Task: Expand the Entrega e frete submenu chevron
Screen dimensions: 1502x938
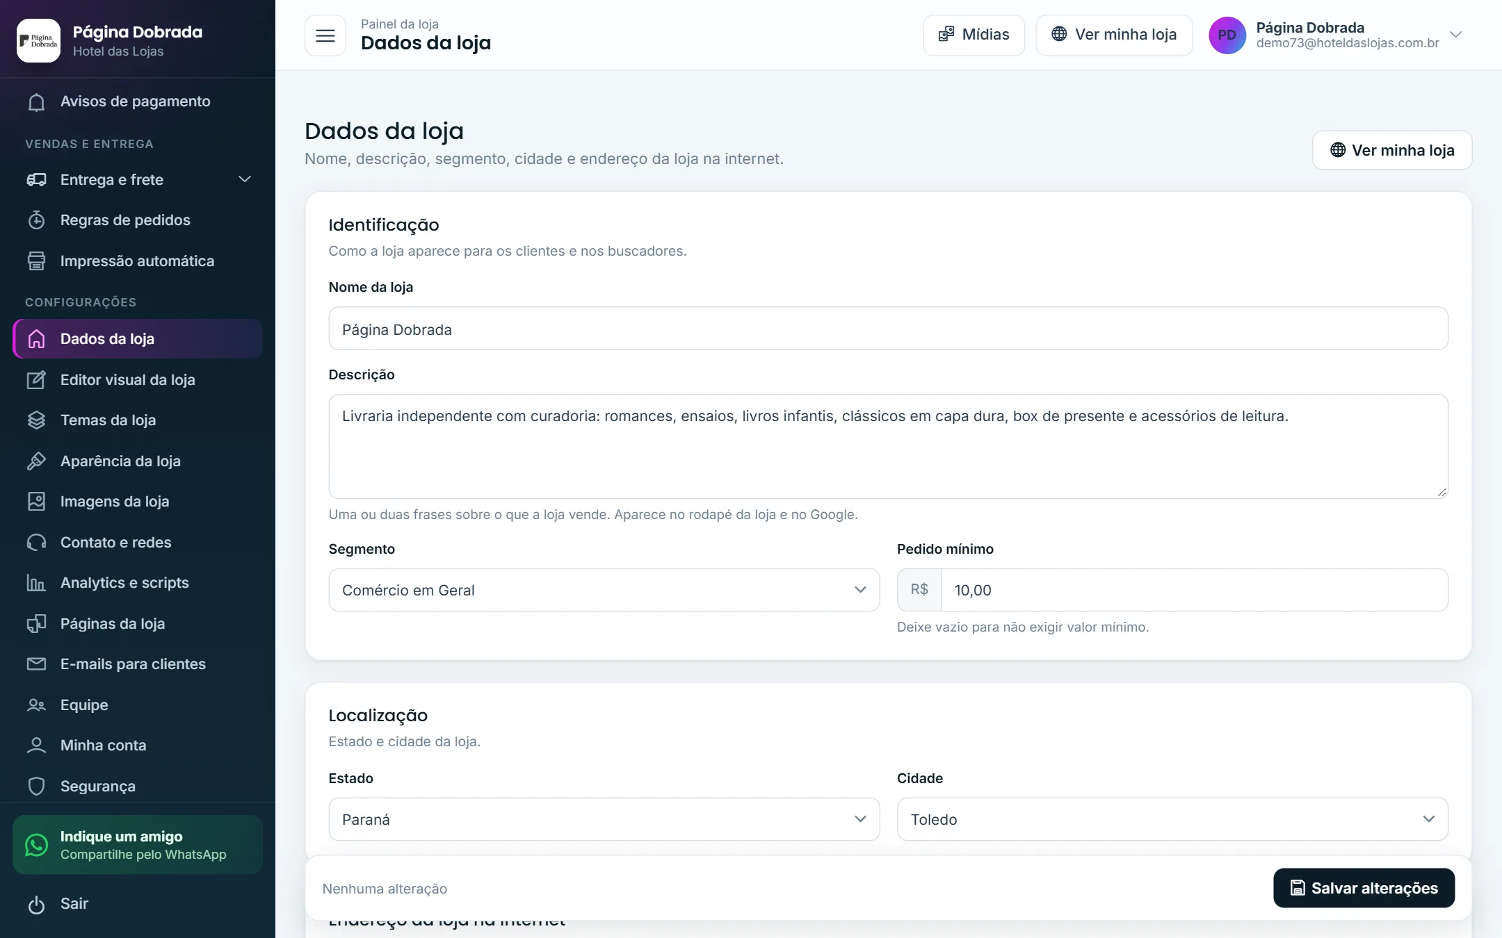Action: [x=245, y=179]
